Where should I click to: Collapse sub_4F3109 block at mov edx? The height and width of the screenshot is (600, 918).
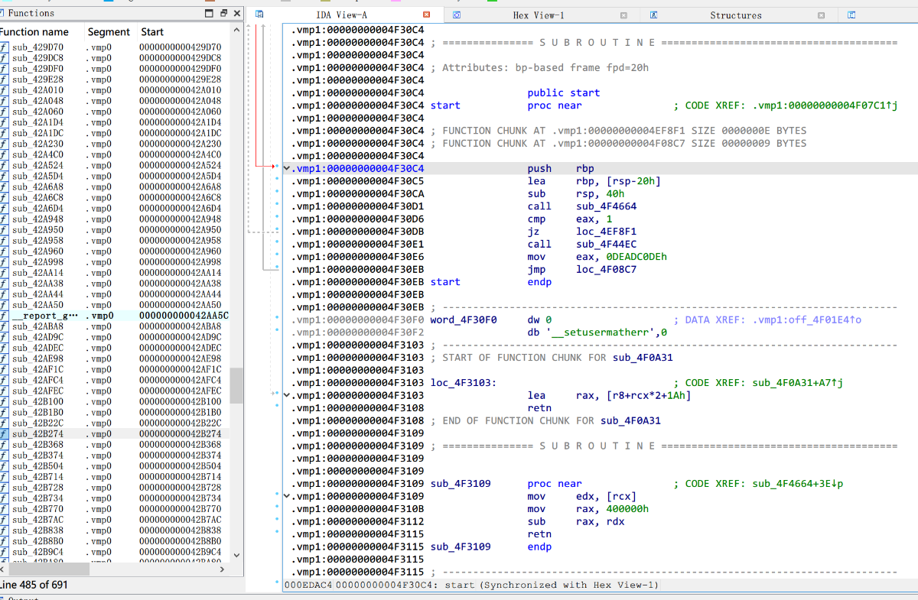coord(287,496)
